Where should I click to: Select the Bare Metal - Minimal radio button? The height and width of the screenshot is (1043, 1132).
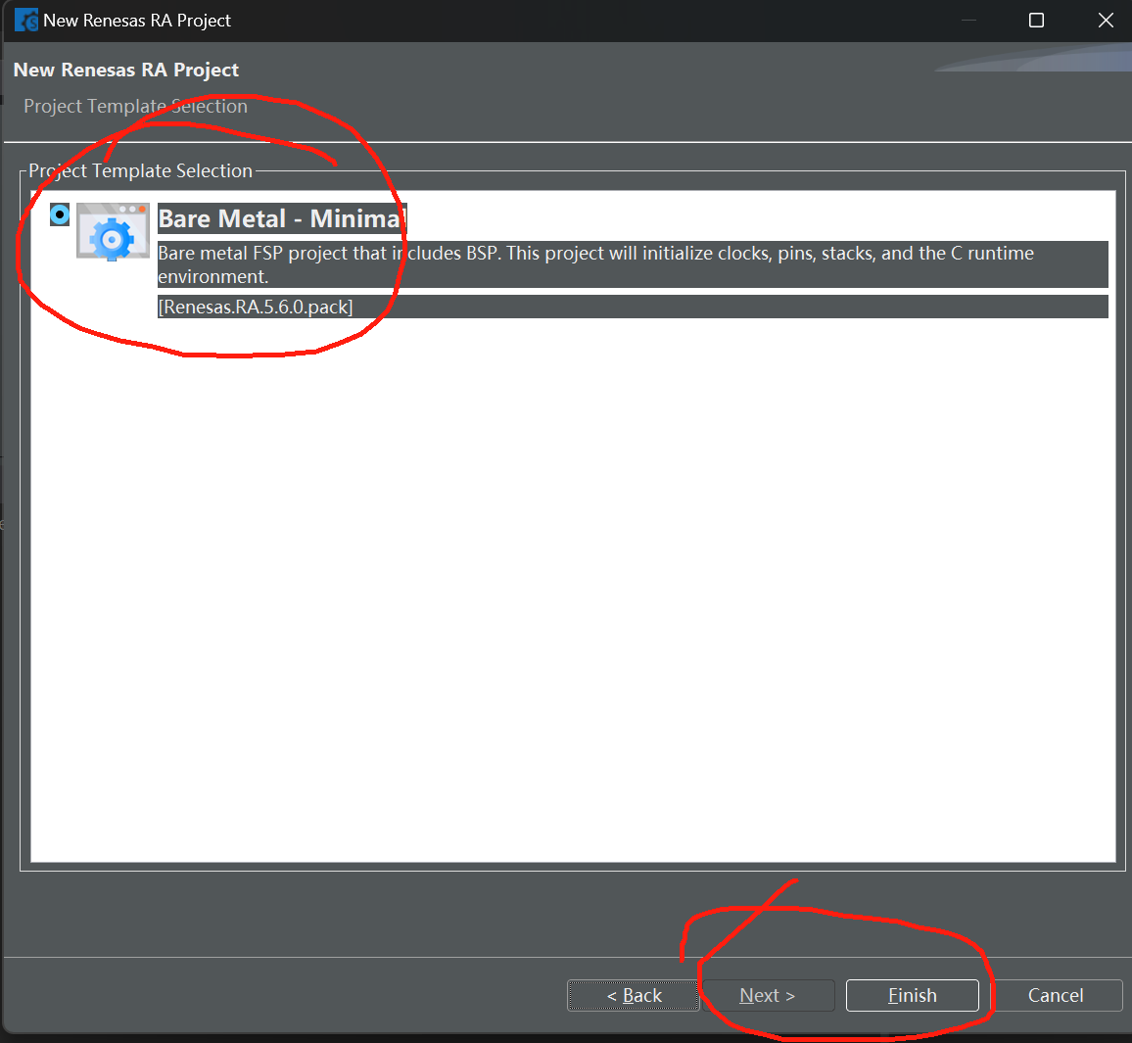60,215
